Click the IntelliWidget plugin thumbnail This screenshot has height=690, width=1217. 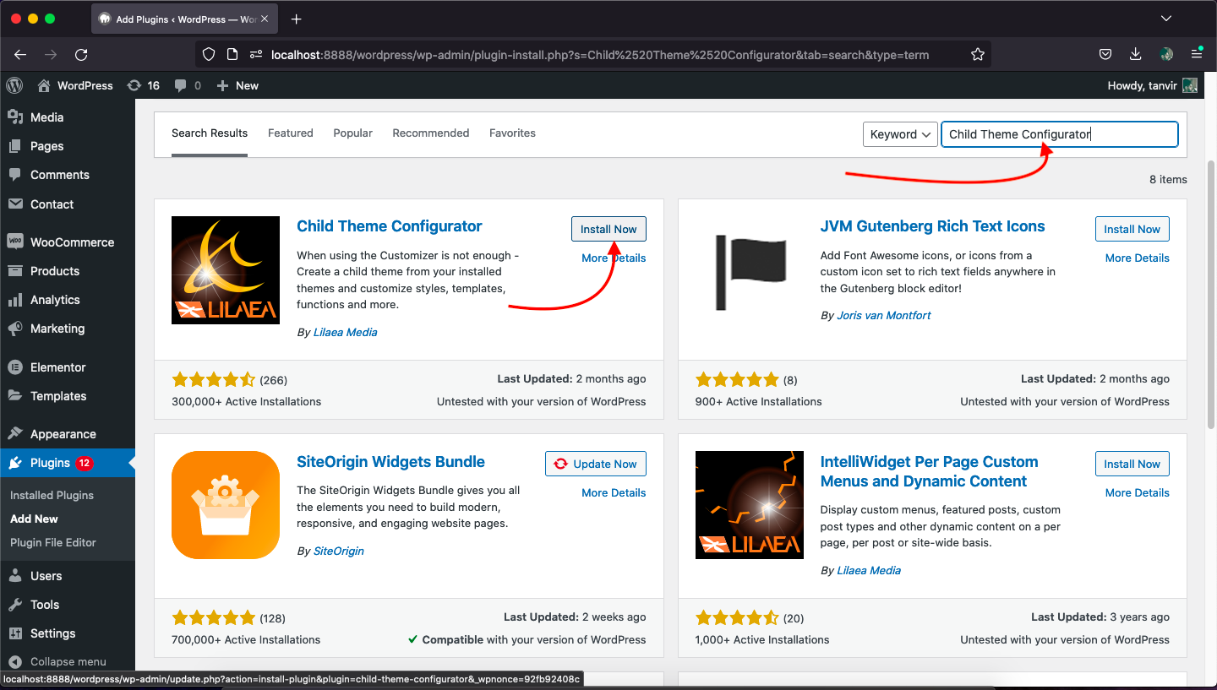click(x=750, y=505)
